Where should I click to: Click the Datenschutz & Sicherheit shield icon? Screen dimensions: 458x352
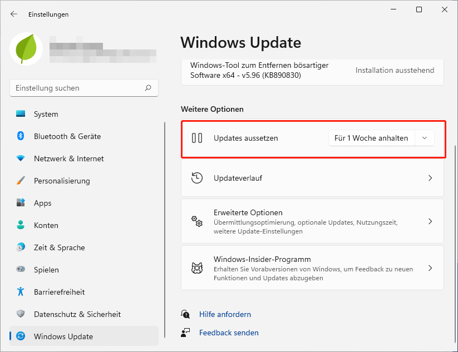[x=21, y=314]
